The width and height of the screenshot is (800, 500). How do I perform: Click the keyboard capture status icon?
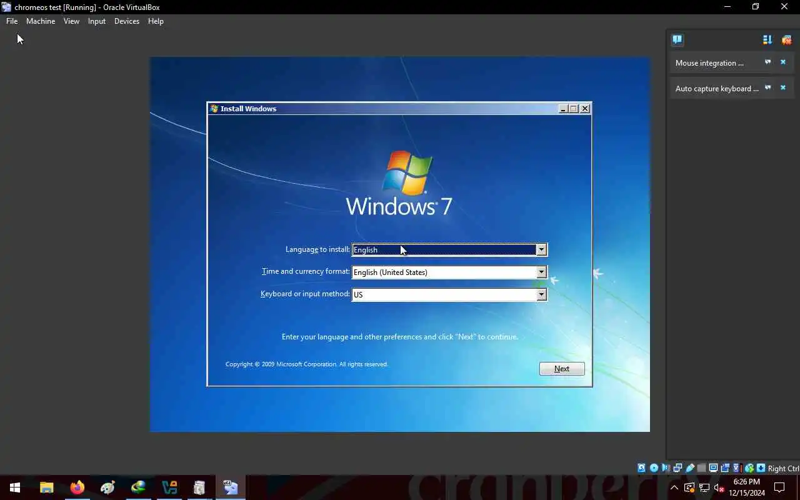(x=761, y=468)
